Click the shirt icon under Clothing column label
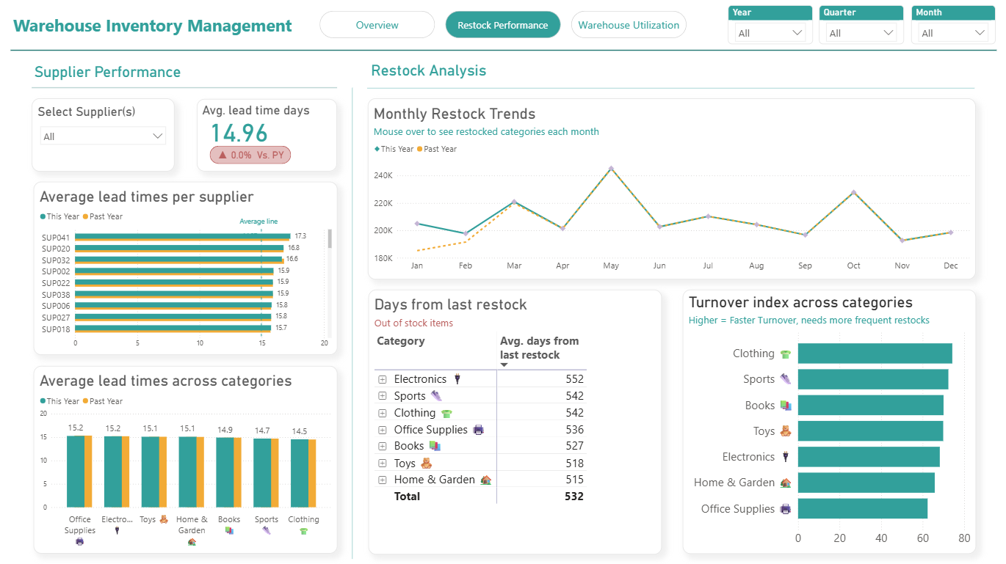Image resolution: width=1006 pixels, height=564 pixels. tap(304, 530)
